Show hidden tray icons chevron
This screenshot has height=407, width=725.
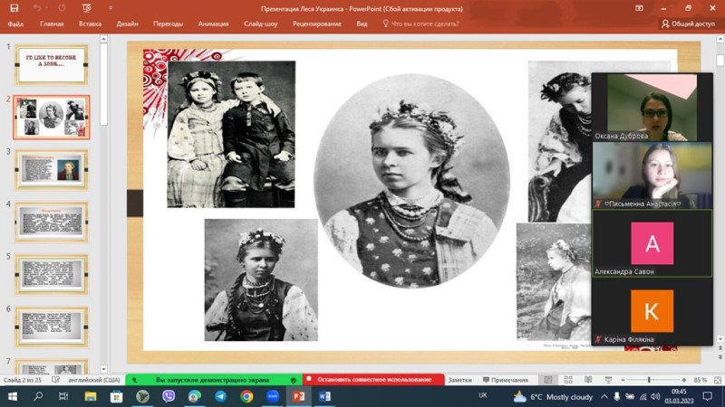pyautogui.click(x=604, y=396)
